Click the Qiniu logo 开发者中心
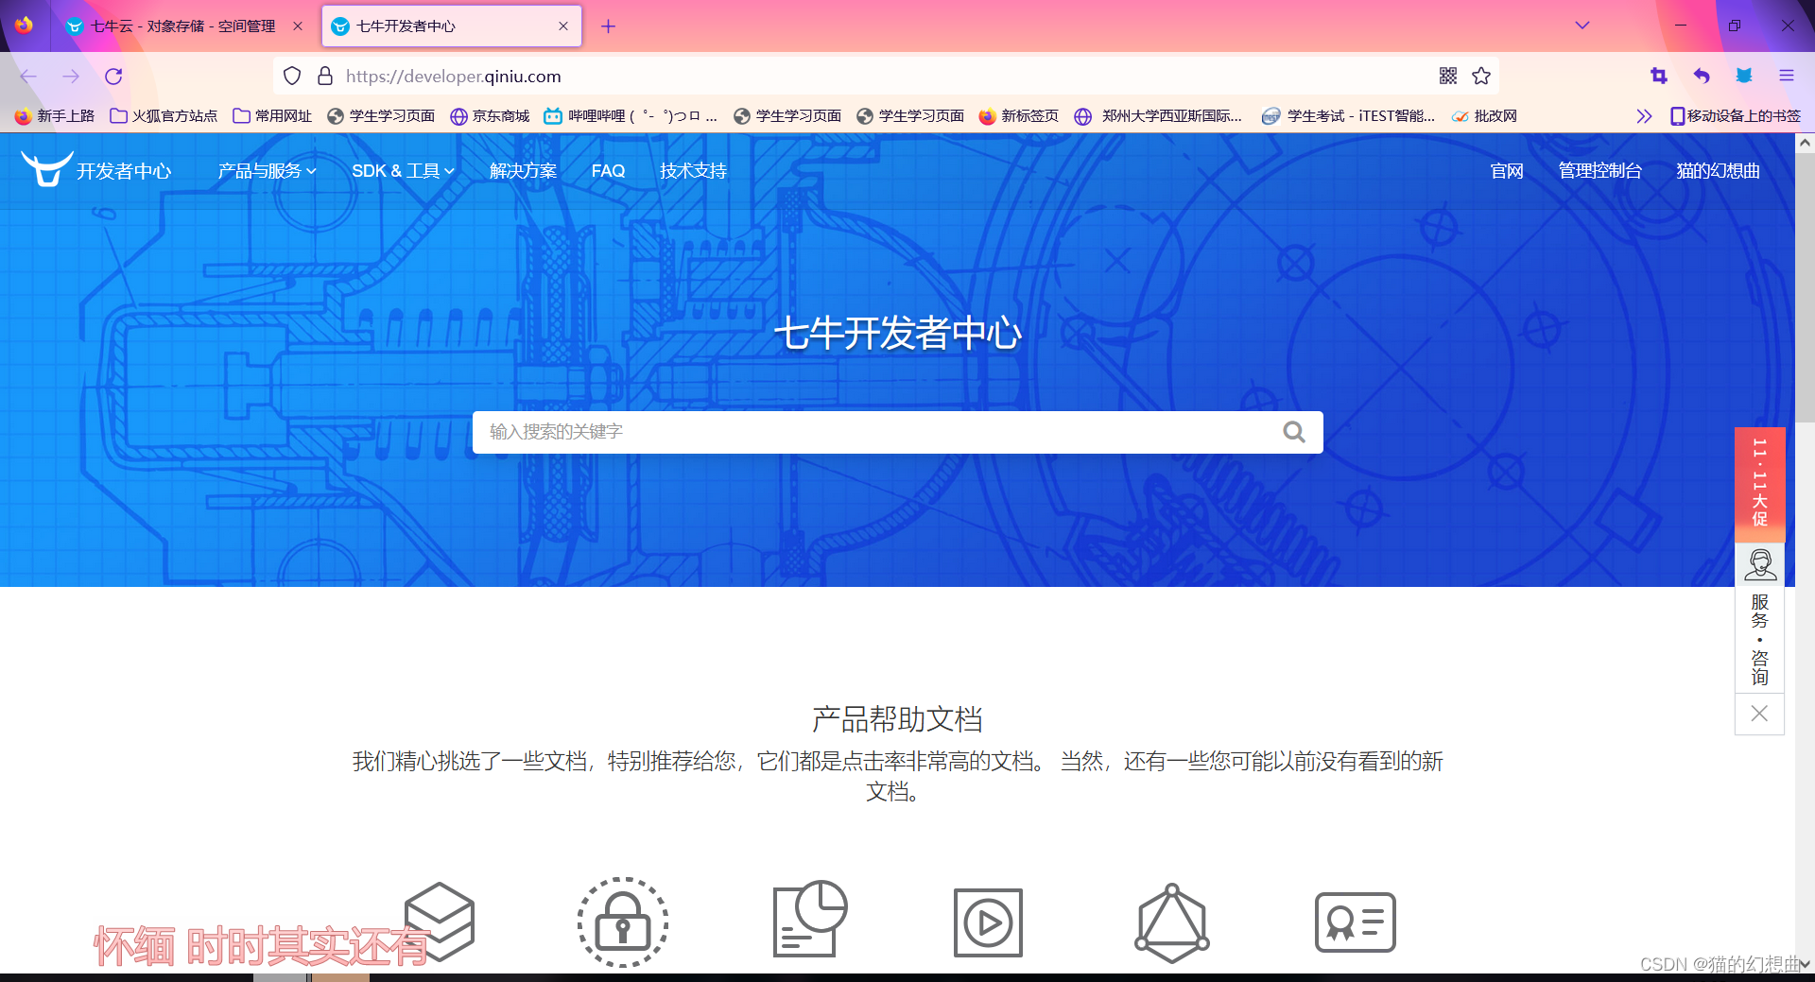Image resolution: width=1815 pixels, height=982 pixels. 96,170
